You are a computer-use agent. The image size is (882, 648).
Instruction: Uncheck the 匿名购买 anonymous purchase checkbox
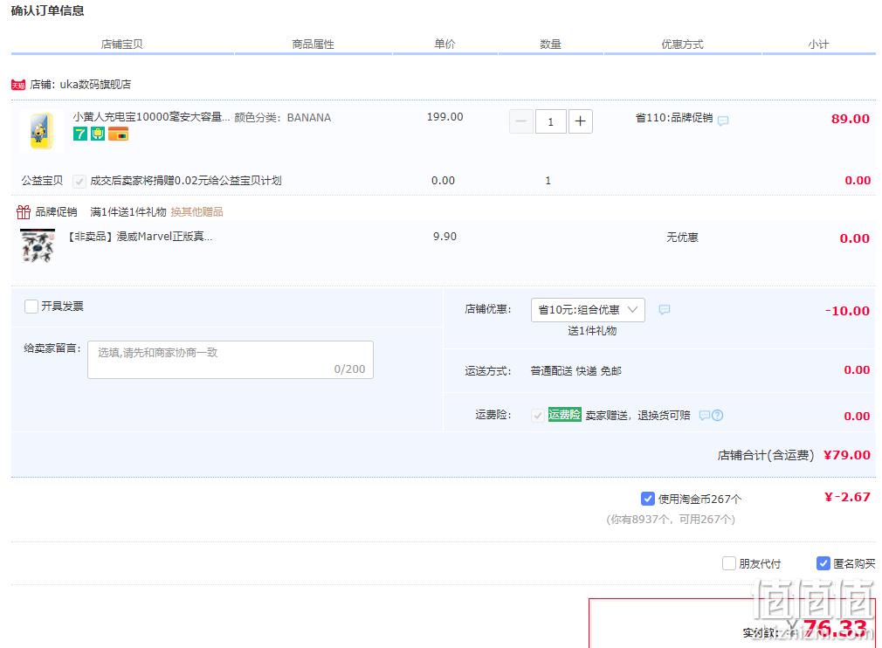pos(823,563)
